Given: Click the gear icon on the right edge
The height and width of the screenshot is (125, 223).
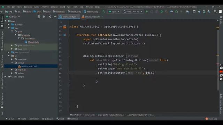Looking at the screenshot, I should pyautogui.click(x=221, y=79).
